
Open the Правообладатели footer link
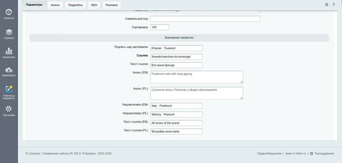tap(269, 154)
